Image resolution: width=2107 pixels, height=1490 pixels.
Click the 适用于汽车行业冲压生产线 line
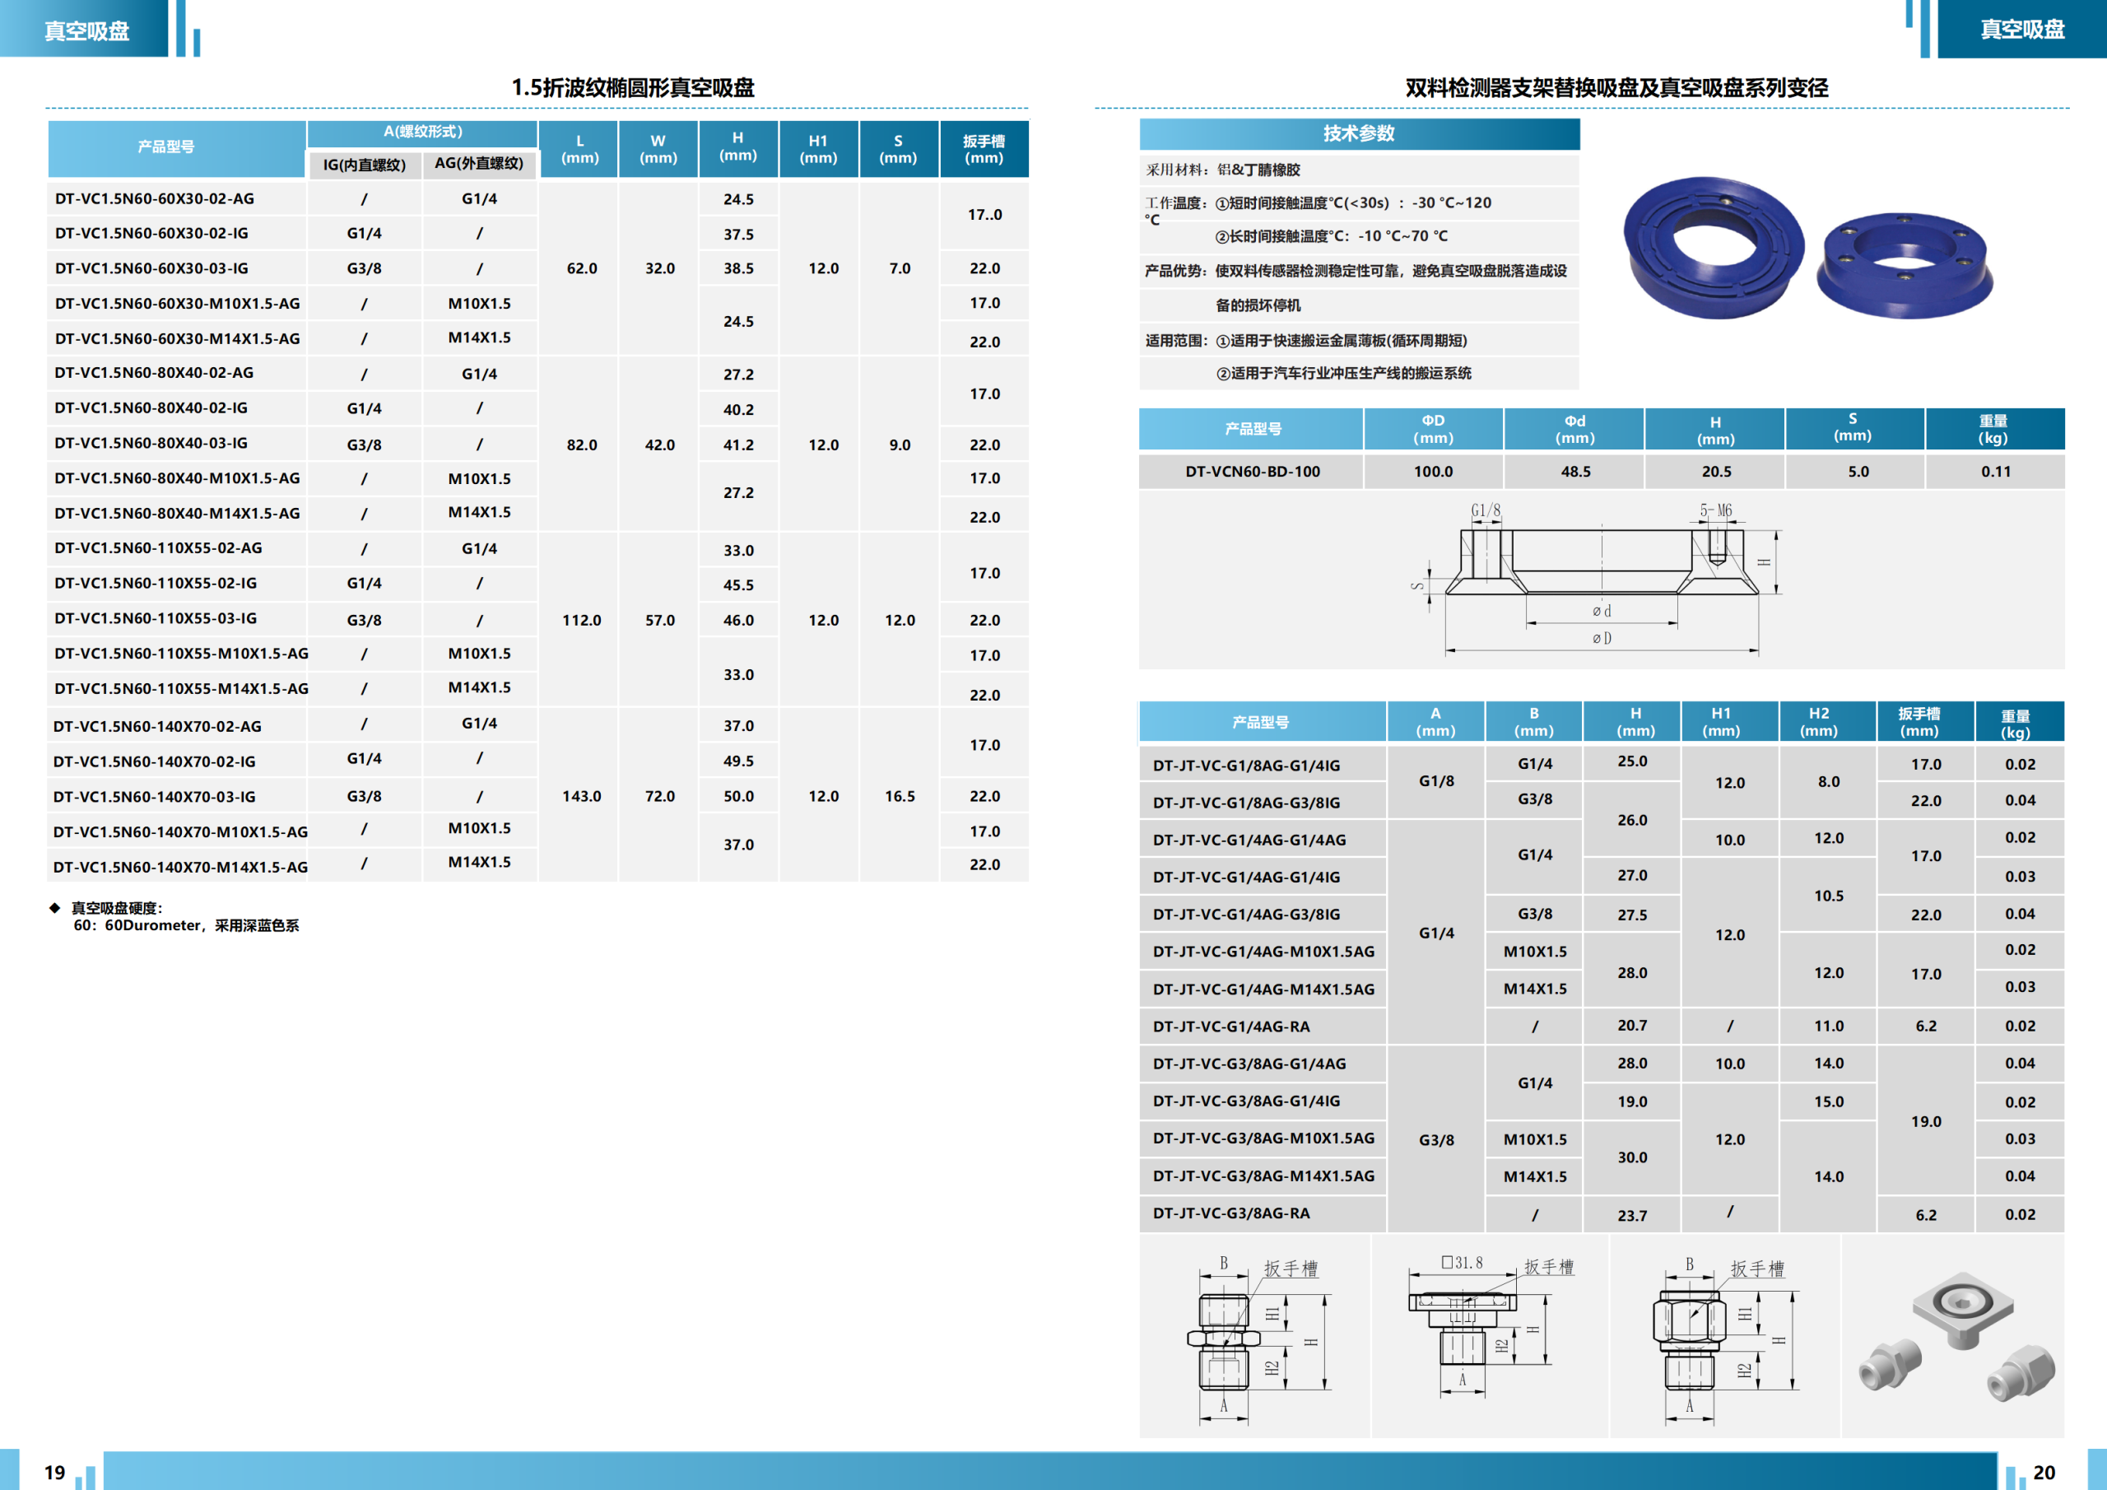(1343, 374)
